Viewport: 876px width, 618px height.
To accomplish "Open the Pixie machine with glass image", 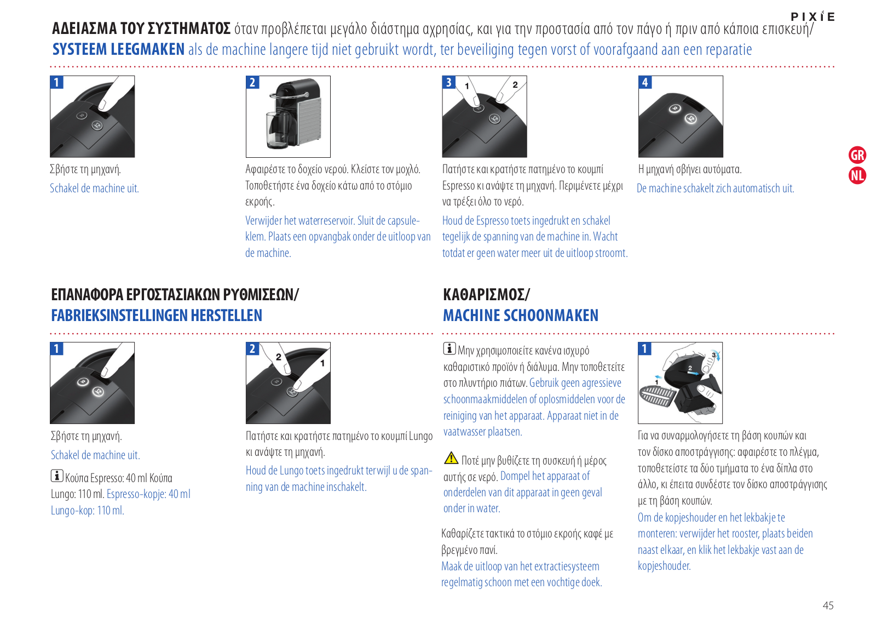I will 288,116.
